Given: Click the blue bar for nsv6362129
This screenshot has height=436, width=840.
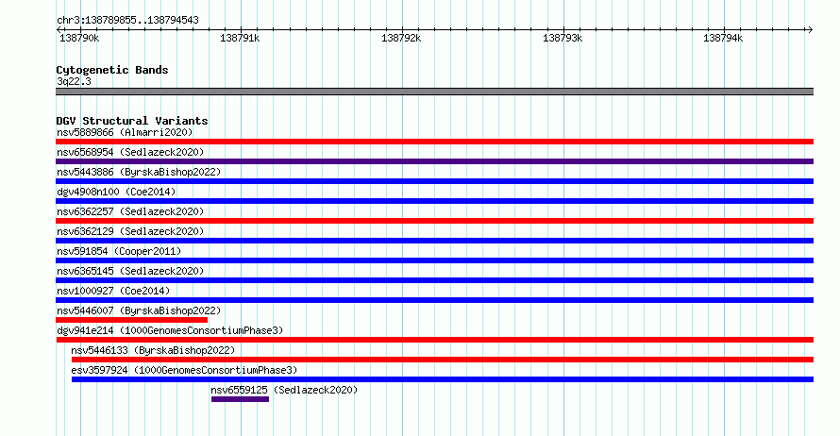Looking at the screenshot, I should pyautogui.click(x=434, y=241).
